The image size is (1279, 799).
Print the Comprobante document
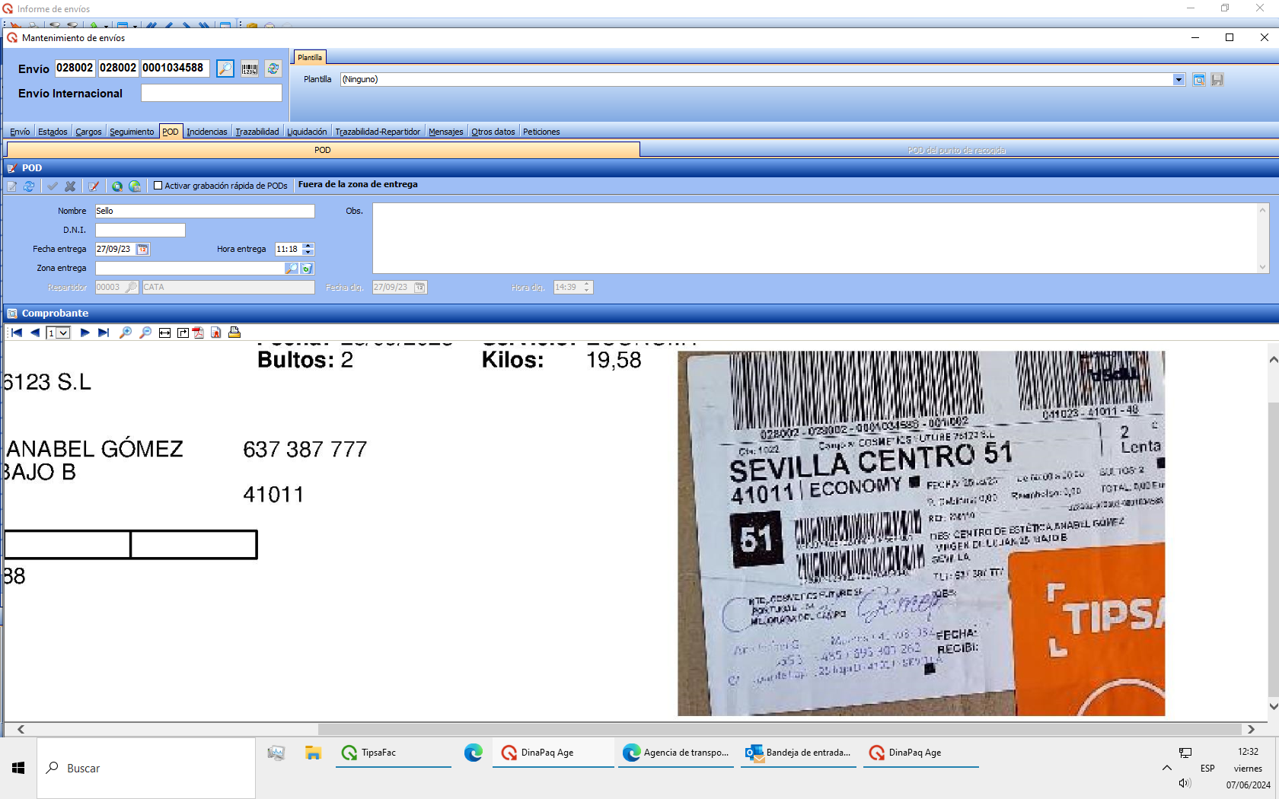(x=234, y=333)
